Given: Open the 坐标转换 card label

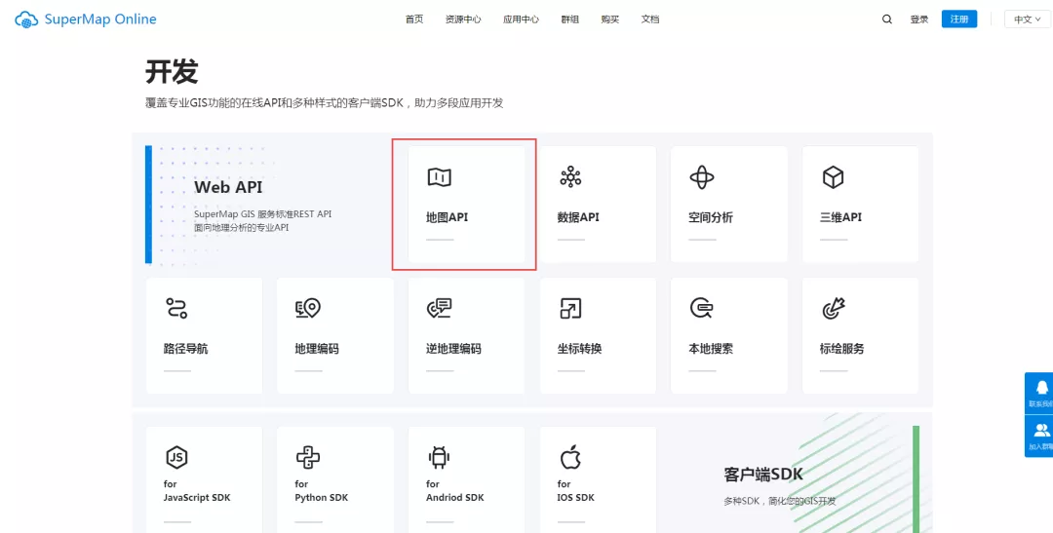Looking at the screenshot, I should (579, 349).
